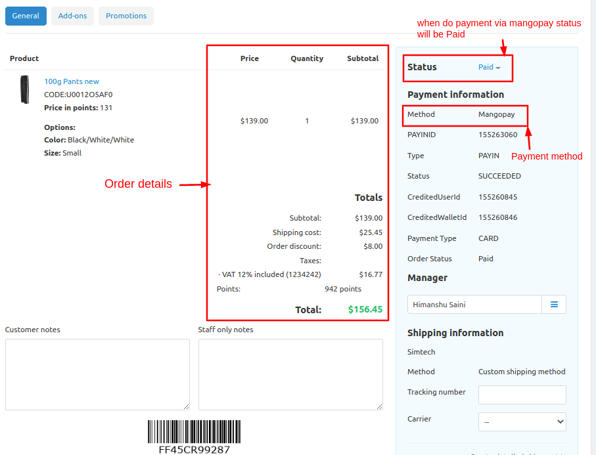Click the CreditedWalletId value 155260846
This screenshot has height=455, width=596.
click(x=497, y=217)
